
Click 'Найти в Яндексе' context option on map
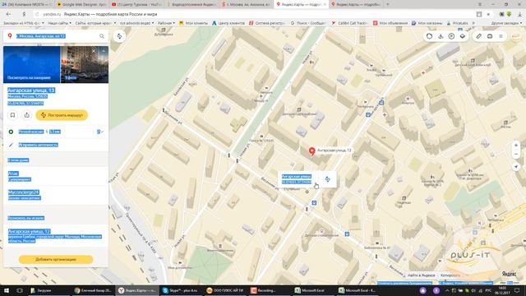422,275
